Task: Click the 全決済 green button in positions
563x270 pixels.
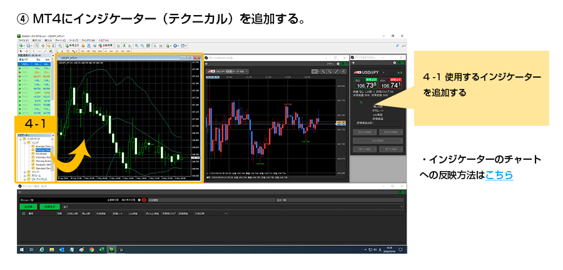Action: [28, 207]
